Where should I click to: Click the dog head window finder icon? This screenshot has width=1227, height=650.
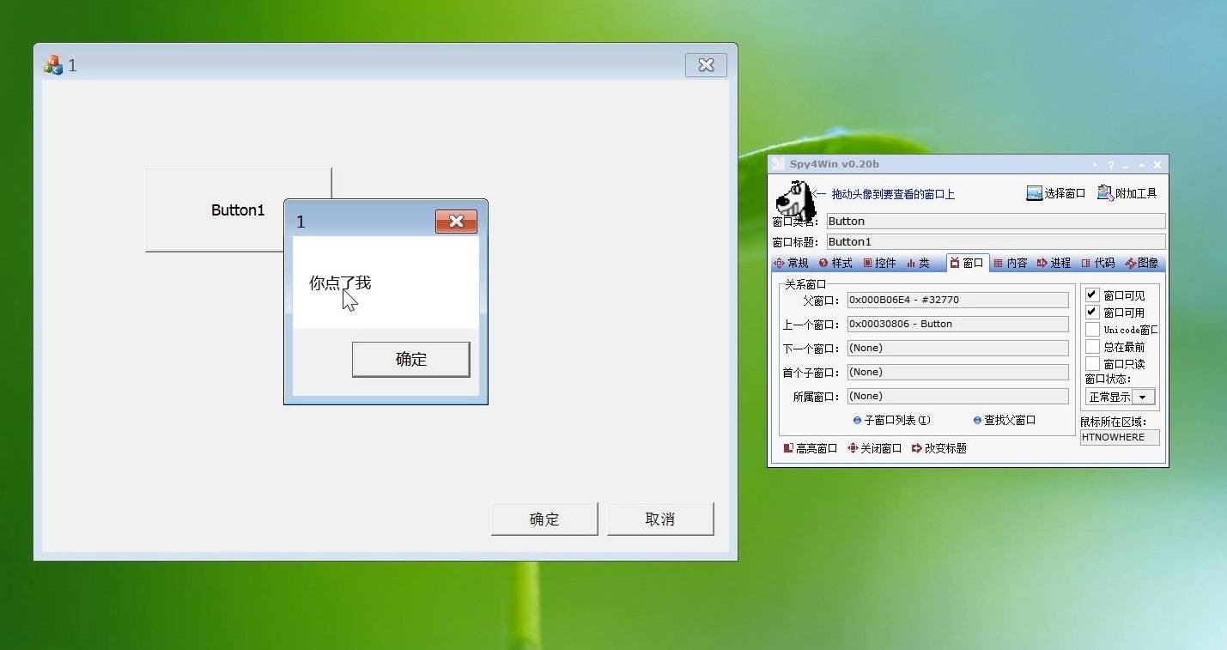794,201
